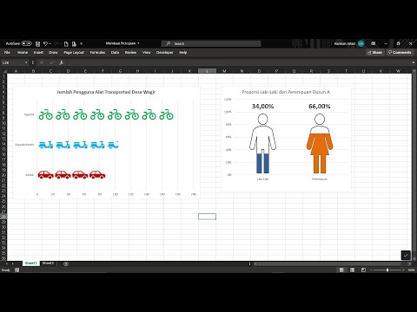Click the 66,00% data label
This screenshot has width=417, height=312.
tap(320, 107)
